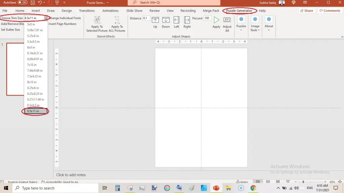
Task: Select 8.5x11 in list entry
Action: coord(36,111)
